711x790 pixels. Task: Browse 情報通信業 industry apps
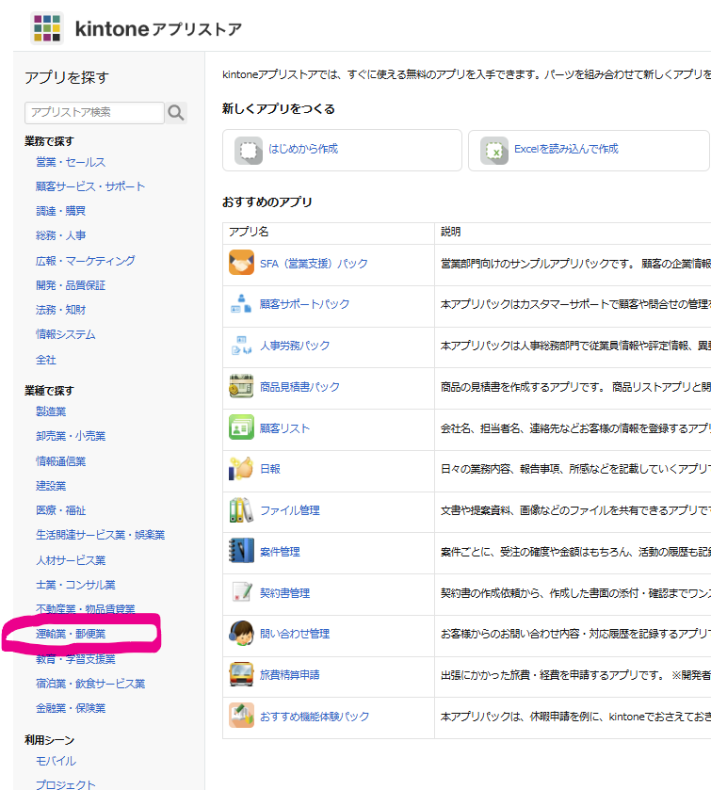coord(60,461)
